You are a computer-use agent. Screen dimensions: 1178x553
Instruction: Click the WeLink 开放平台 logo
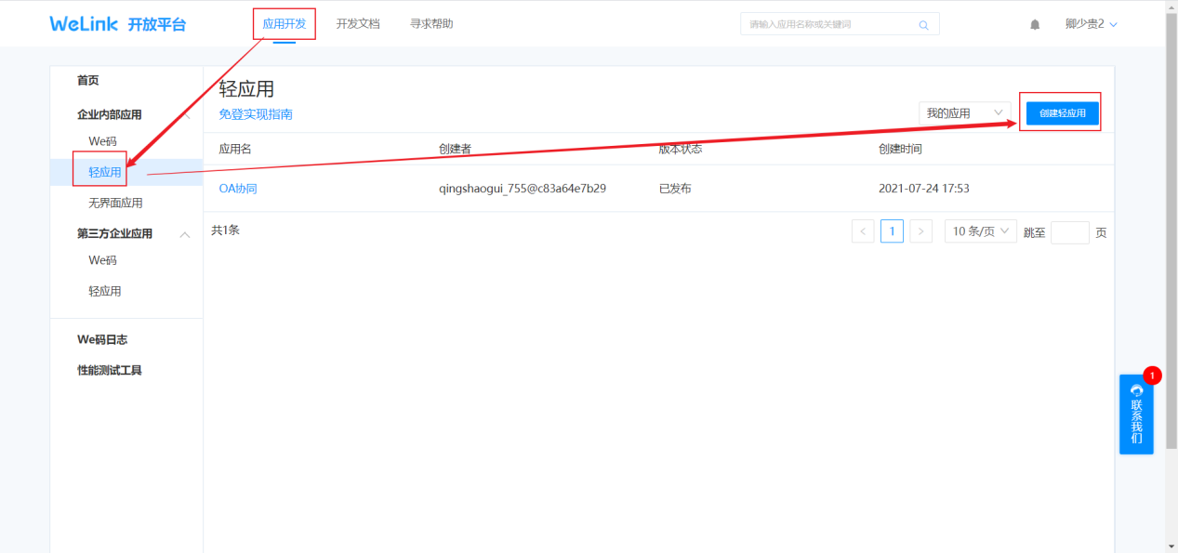118,24
